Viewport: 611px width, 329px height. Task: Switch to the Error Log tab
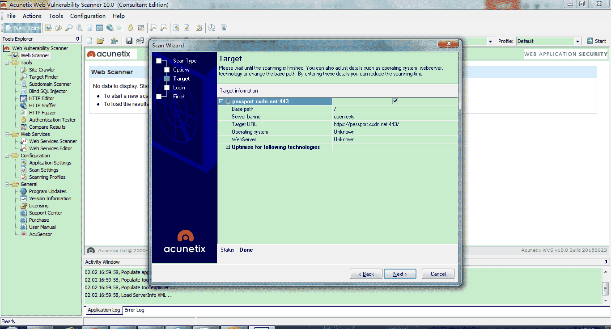coord(134,310)
